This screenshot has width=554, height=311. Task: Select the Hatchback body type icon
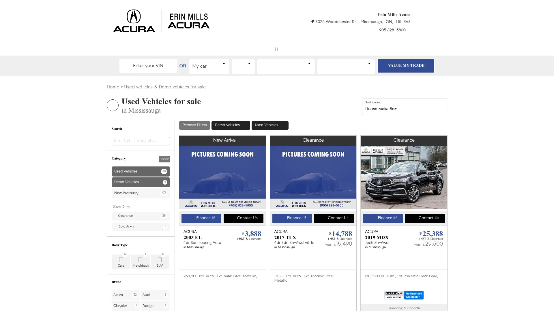coord(140,261)
